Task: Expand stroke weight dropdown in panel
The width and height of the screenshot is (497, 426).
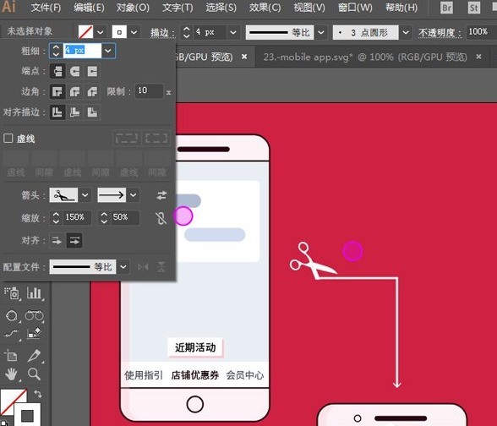Action: 108,51
